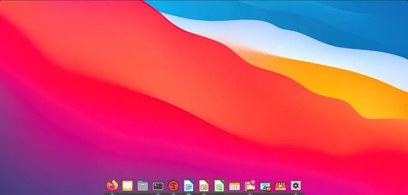Start LibreOffice Writer

[188, 186]
